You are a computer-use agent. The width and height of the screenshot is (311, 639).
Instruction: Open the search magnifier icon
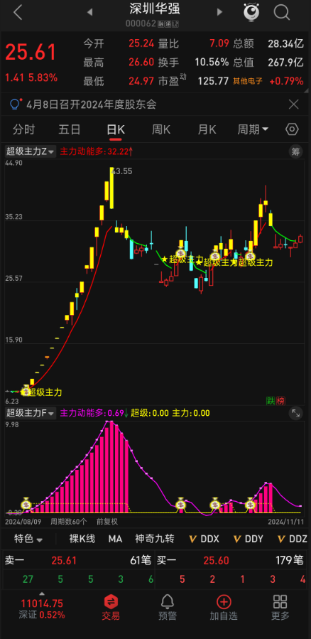[x=281, y=12]
